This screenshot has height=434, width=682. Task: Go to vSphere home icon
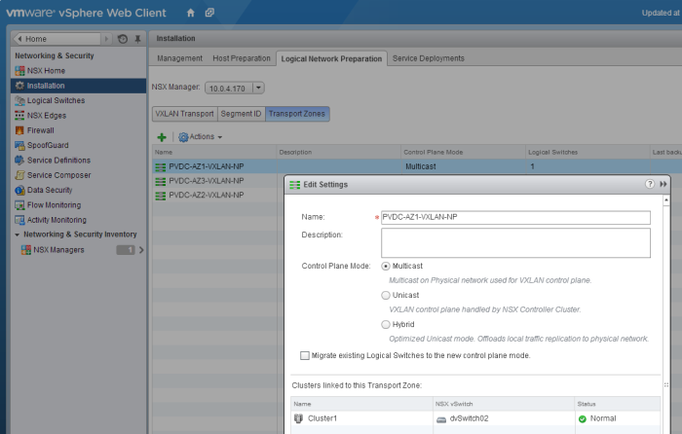coord(191,13)
